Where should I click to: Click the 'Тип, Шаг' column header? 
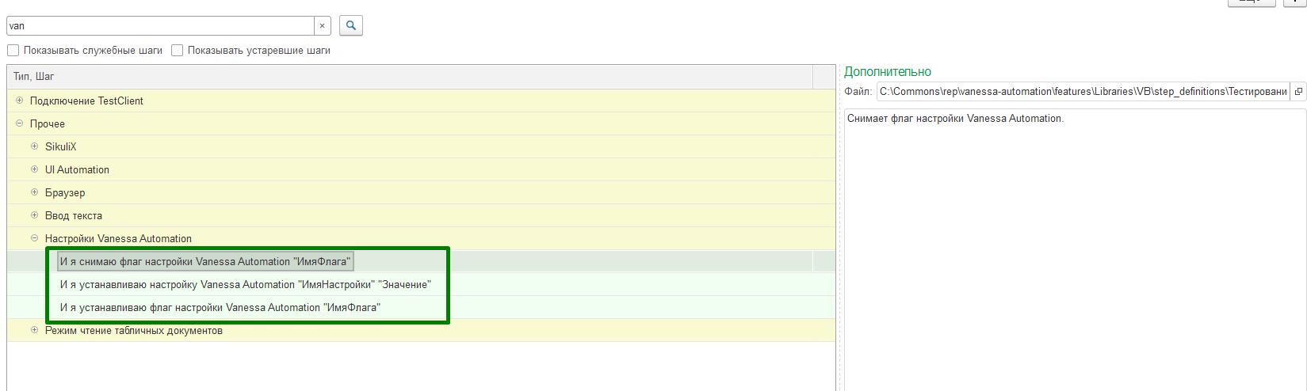410,77
